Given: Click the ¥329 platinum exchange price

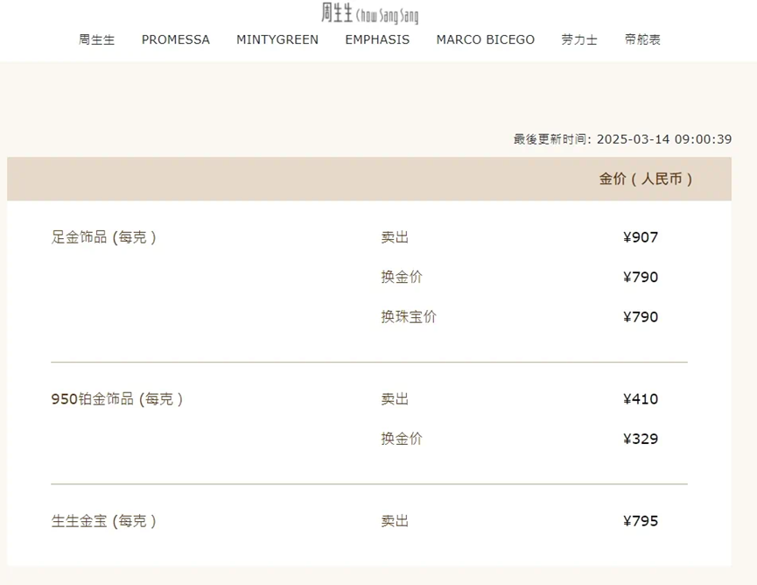Looking at the screenshot, I should (641, 439).
